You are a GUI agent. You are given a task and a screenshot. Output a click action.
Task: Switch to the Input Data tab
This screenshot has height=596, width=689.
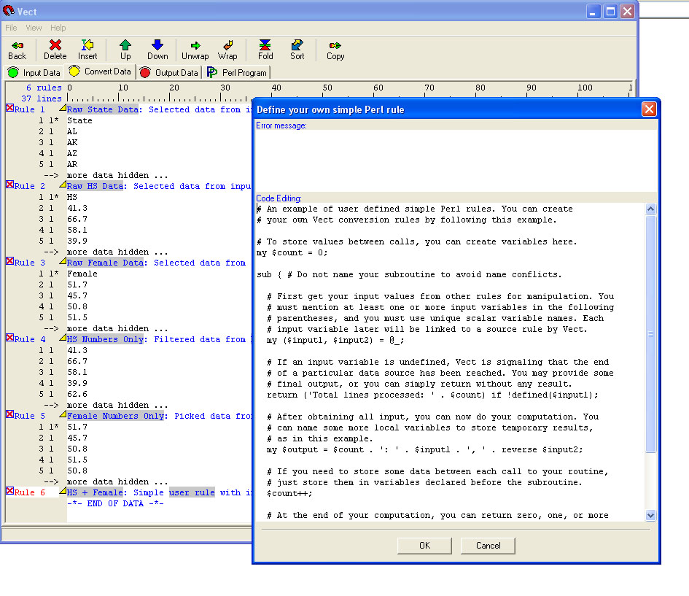tap(34, 72)
